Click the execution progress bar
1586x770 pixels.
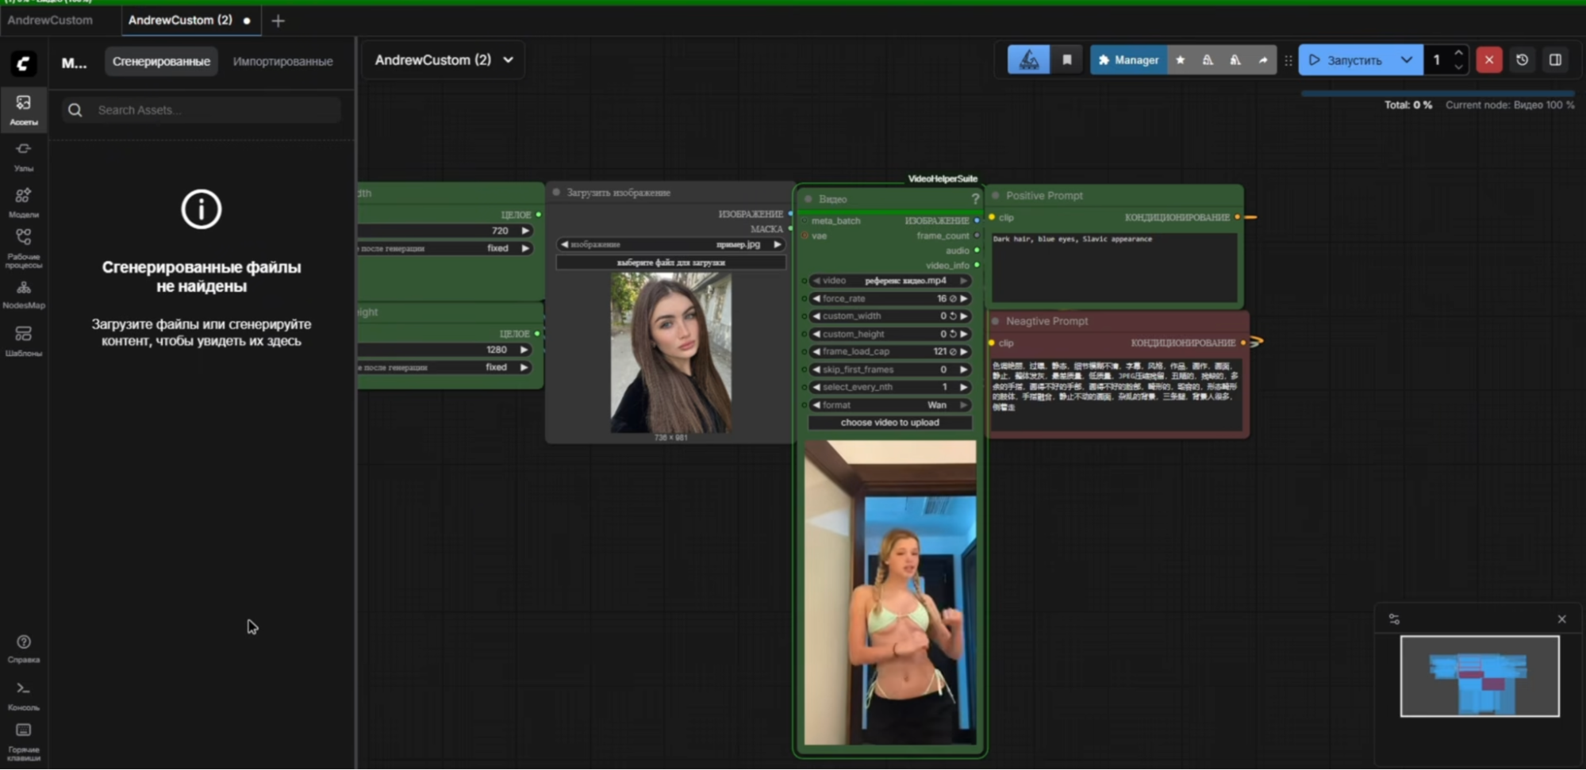[x=1438, y=94]
